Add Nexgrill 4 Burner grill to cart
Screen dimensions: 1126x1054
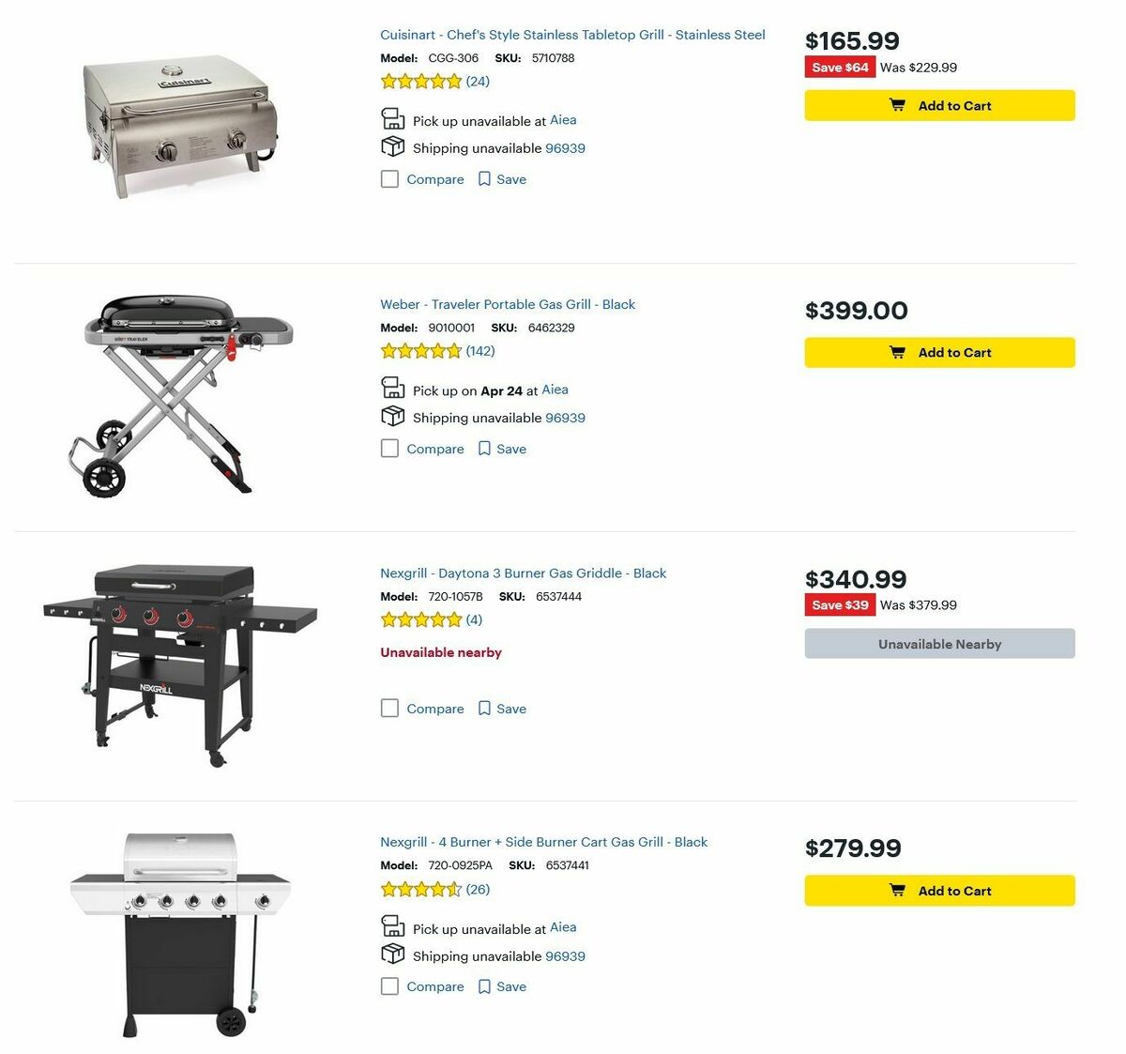pos(939,891)
